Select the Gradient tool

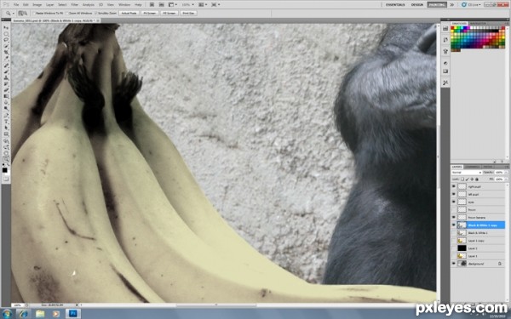tap(6, 97)
